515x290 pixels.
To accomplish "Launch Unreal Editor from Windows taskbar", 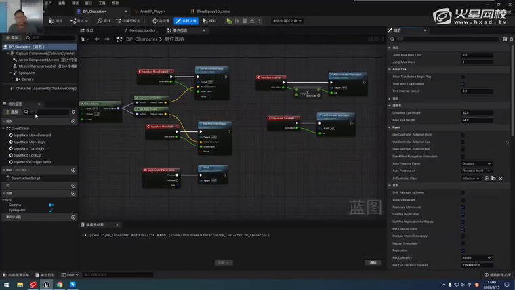I will [46, 285].
